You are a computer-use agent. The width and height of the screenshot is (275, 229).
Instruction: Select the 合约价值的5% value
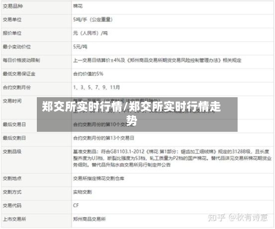(x=88, y=74)
